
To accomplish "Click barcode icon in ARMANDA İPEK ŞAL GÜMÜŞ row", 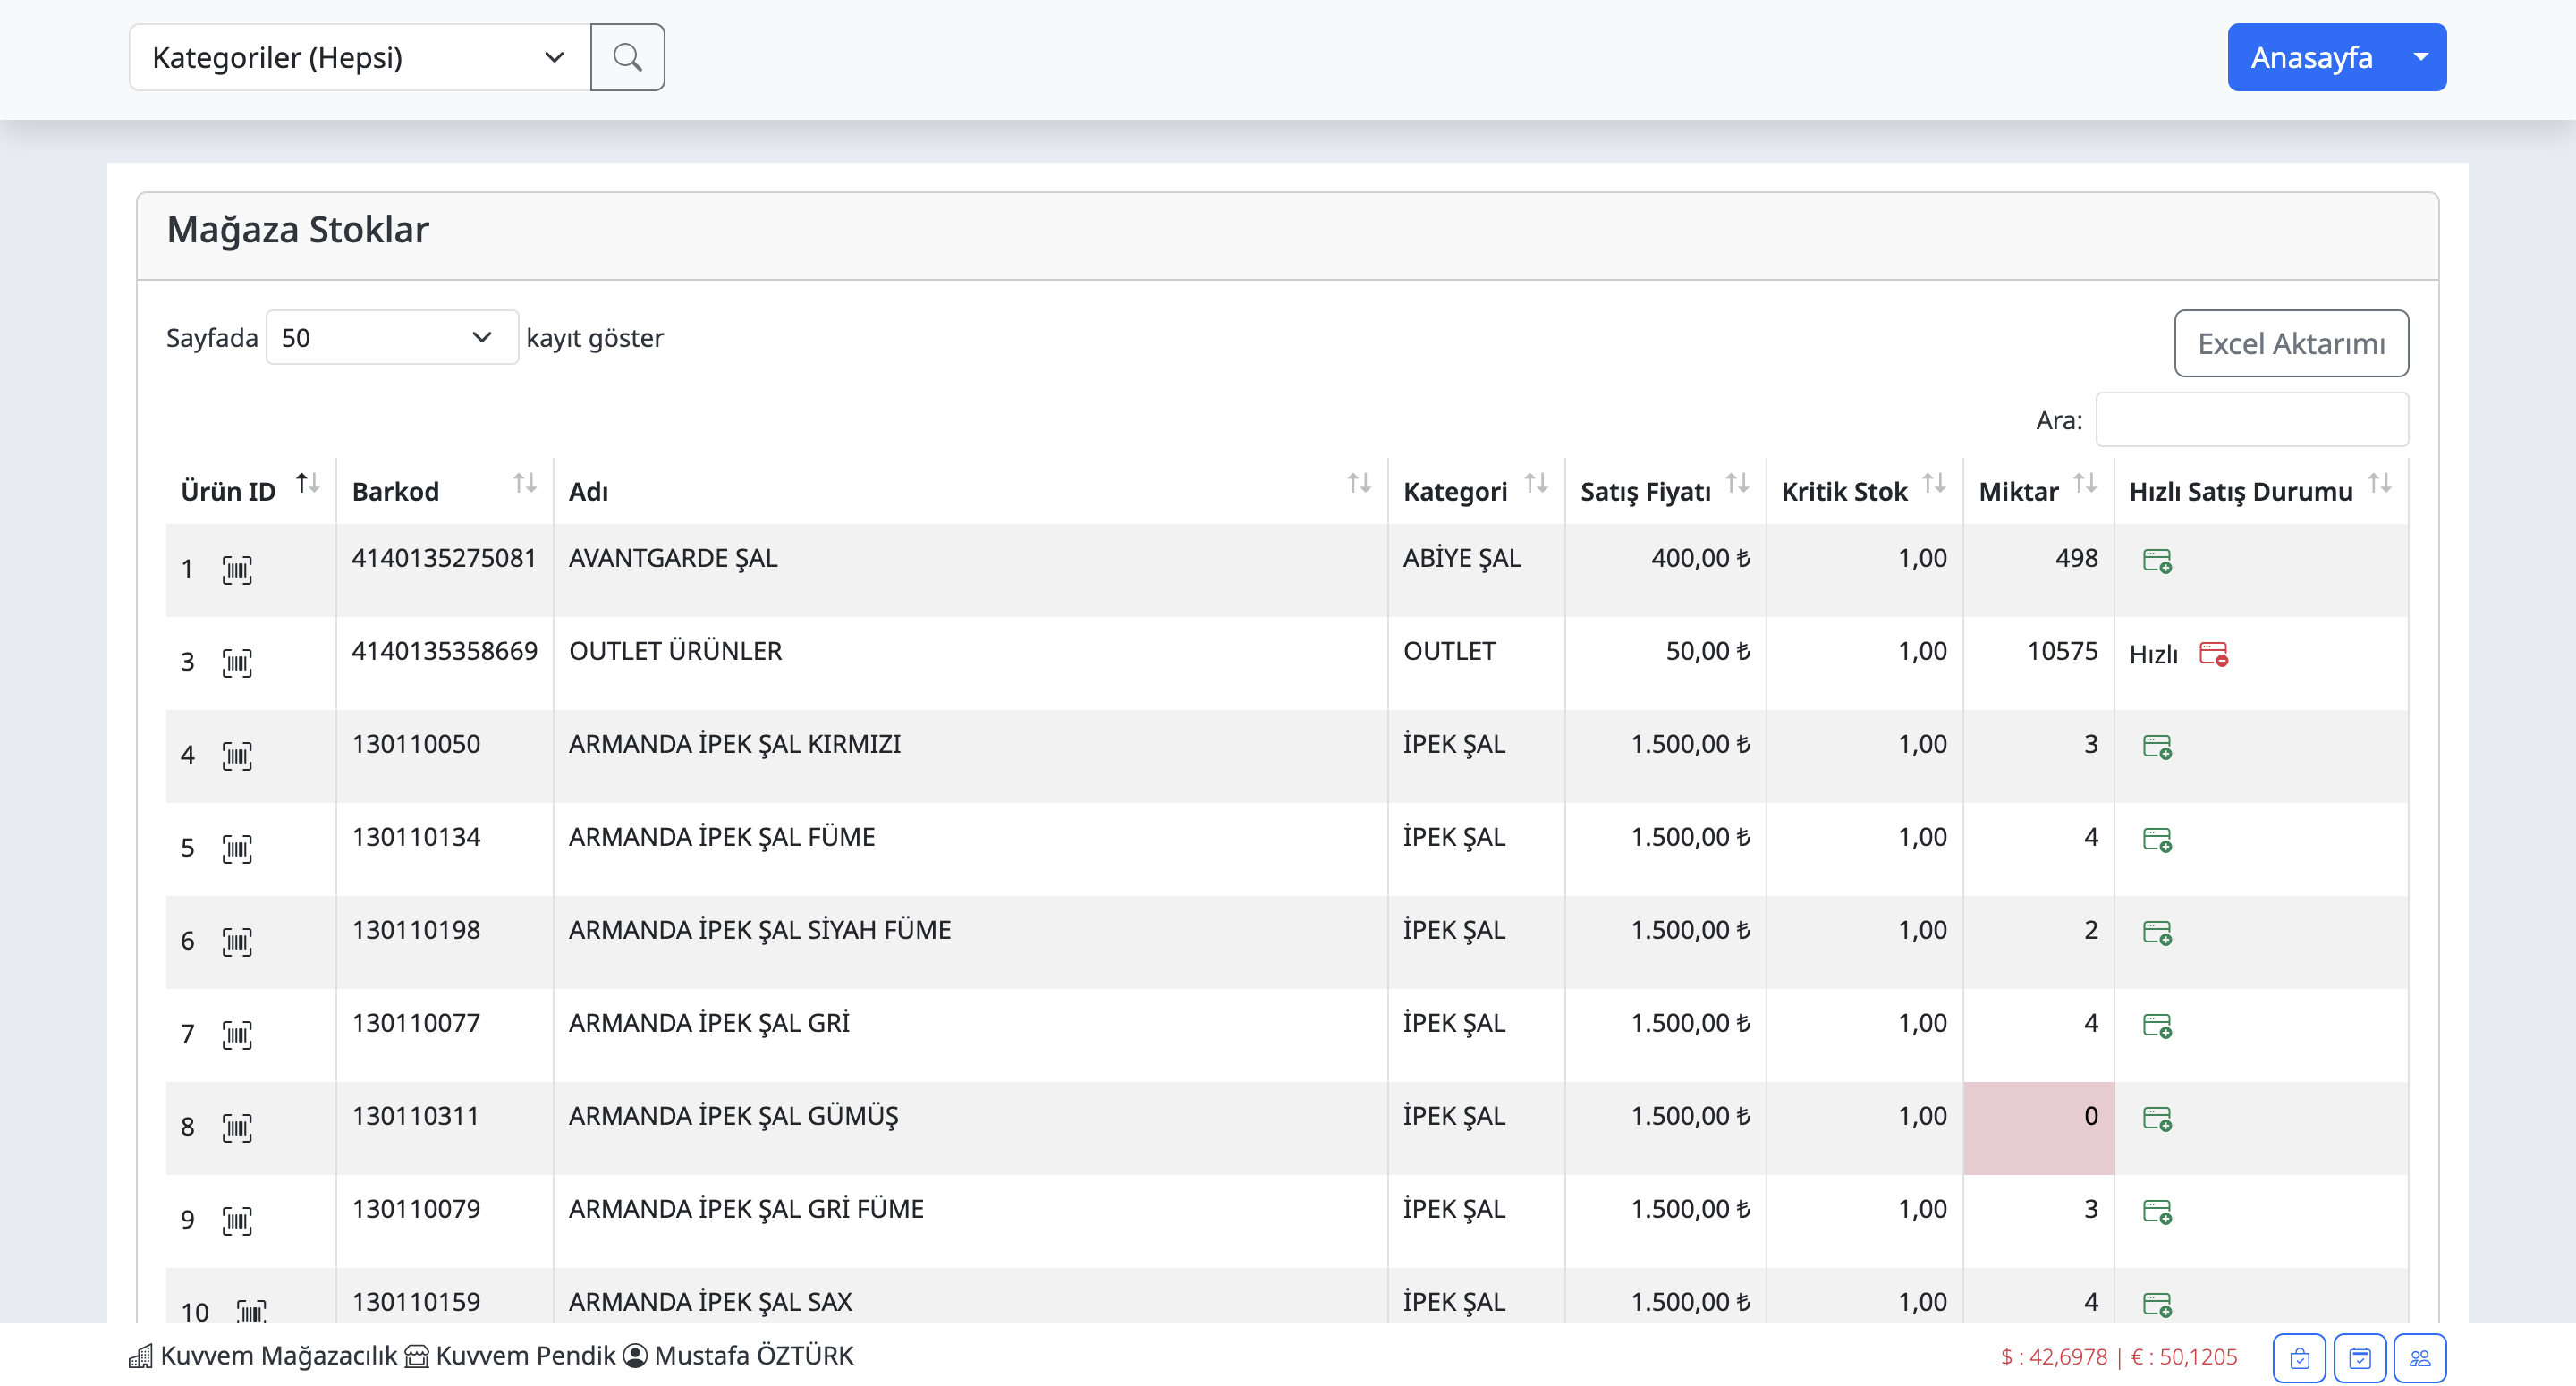I will tap(237, 1127).
